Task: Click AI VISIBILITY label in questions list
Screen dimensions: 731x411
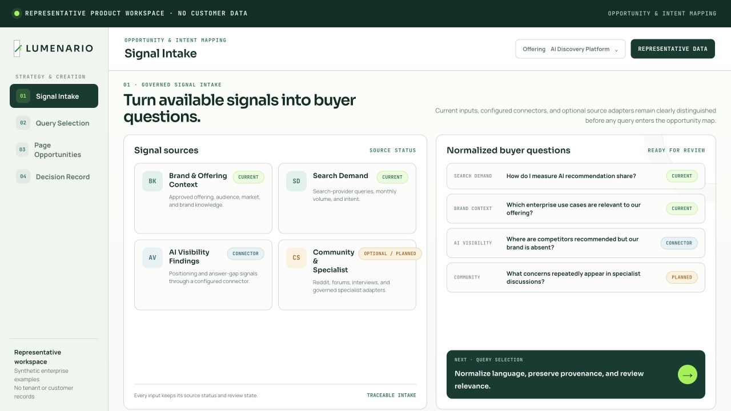Action: click(473, 243)
